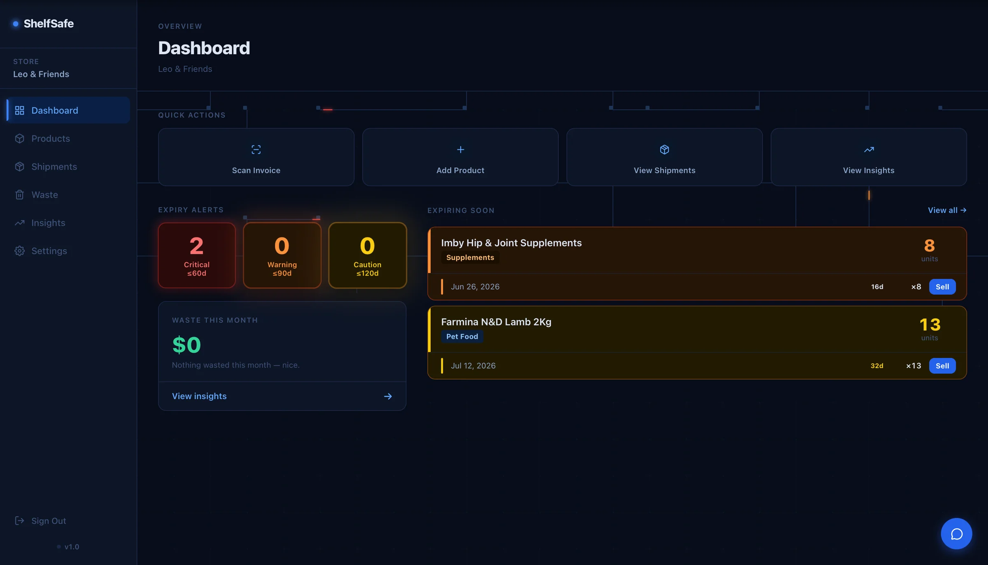Open View insights in waste card
Viewport: 988px width, 565px height.
pos(282,396)
